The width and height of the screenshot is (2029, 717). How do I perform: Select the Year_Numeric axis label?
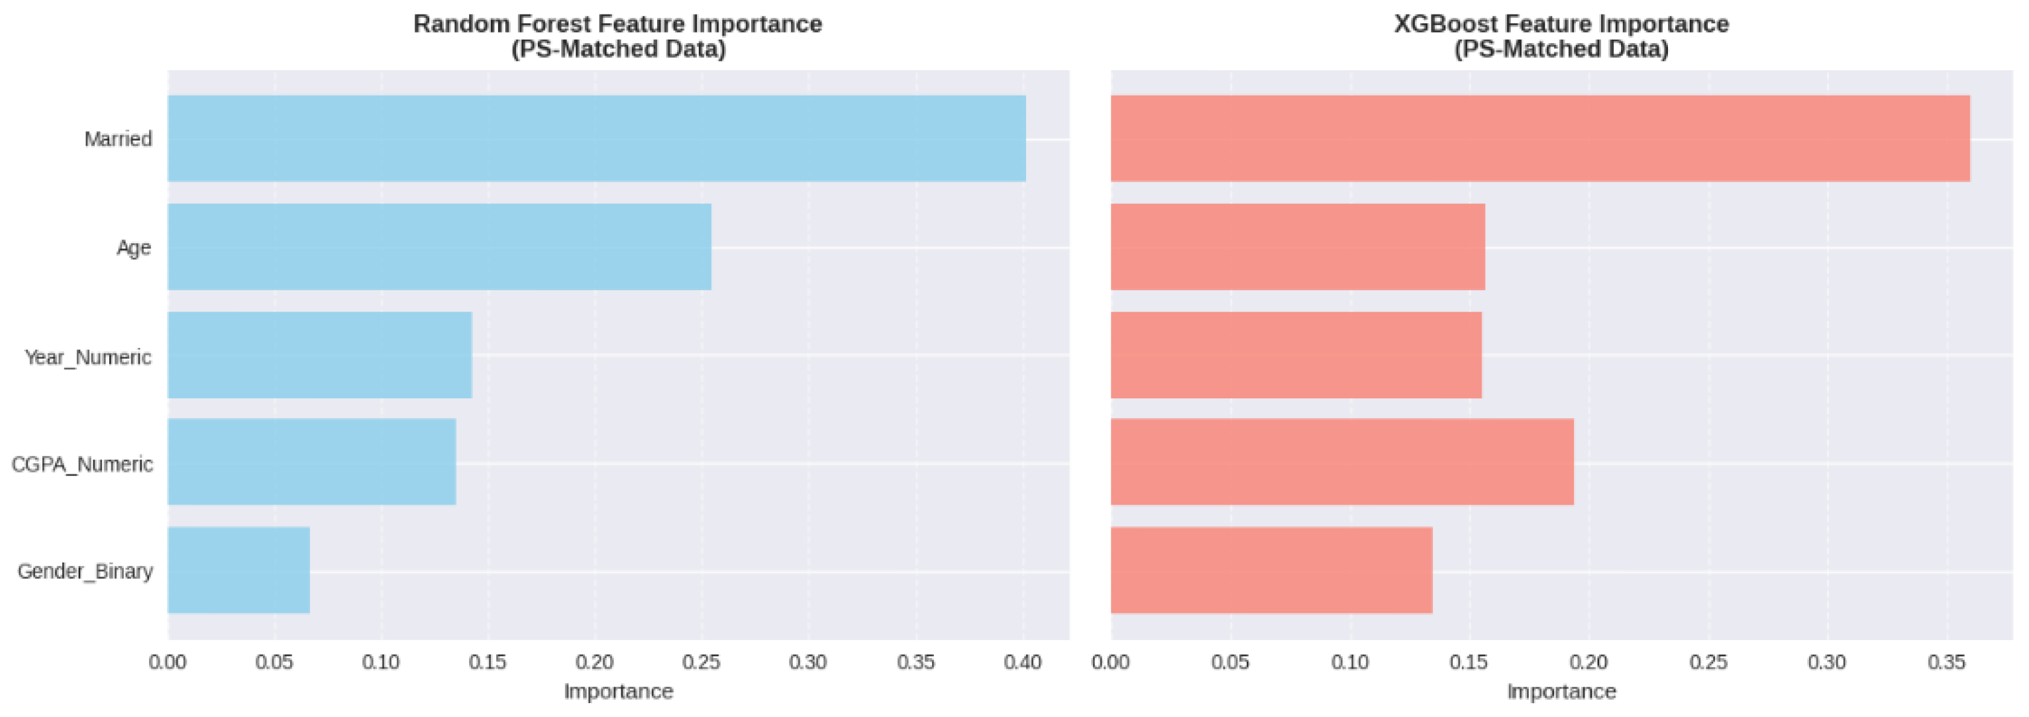[x=87, y=357]
